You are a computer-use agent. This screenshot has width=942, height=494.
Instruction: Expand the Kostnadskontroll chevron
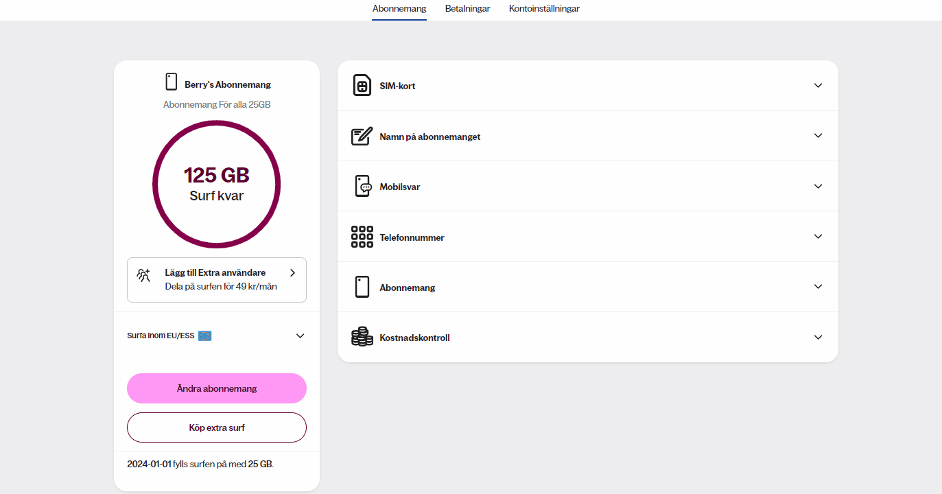point(818,337)
